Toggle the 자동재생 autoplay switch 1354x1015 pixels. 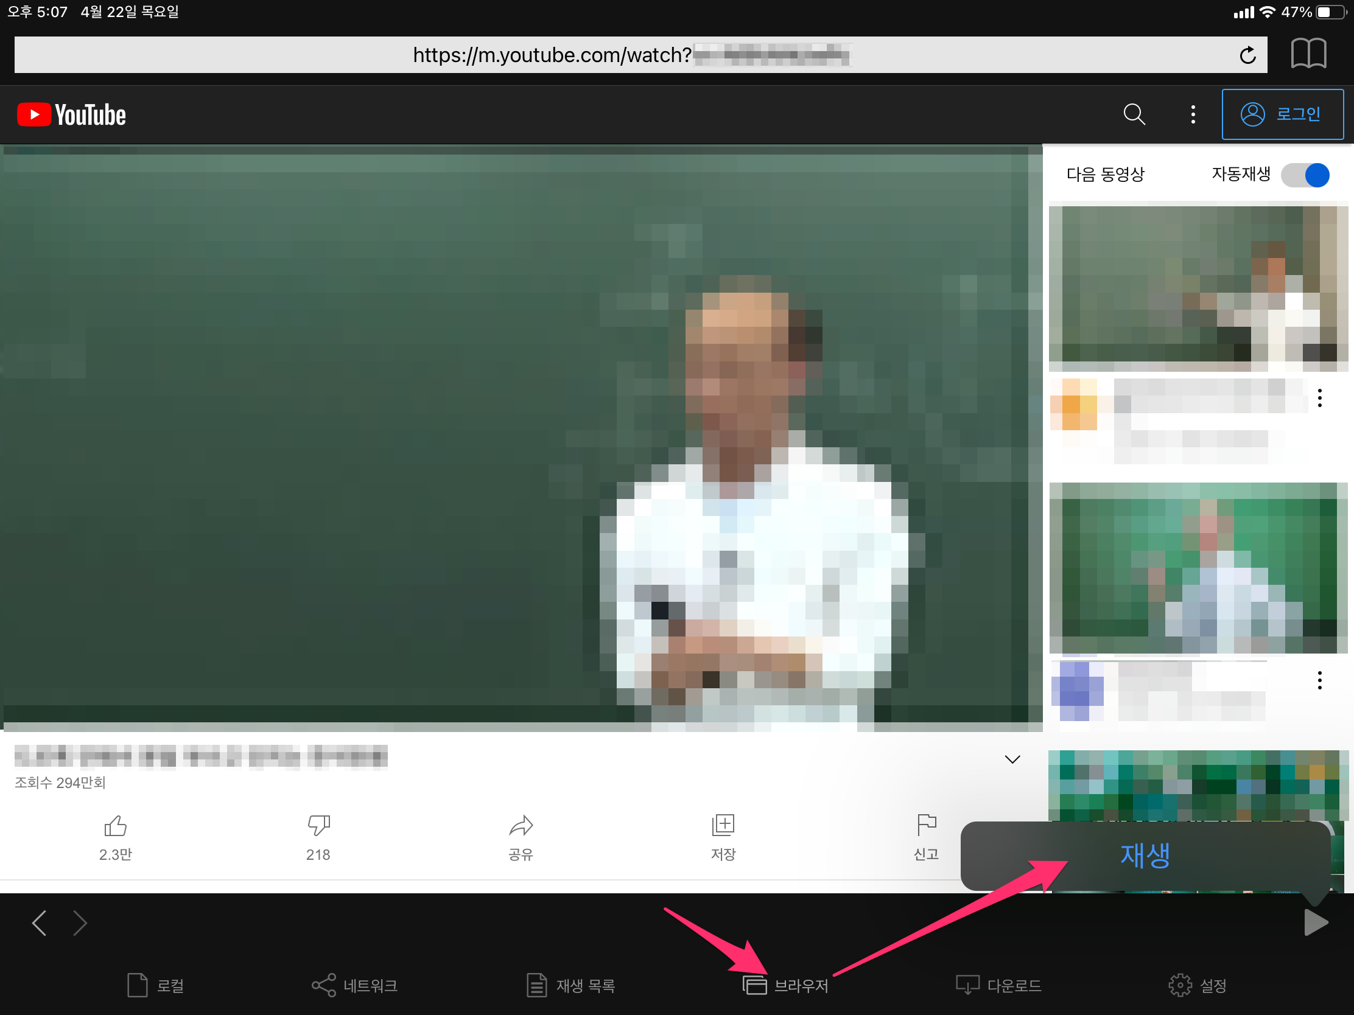click(x=1307, y=175)
